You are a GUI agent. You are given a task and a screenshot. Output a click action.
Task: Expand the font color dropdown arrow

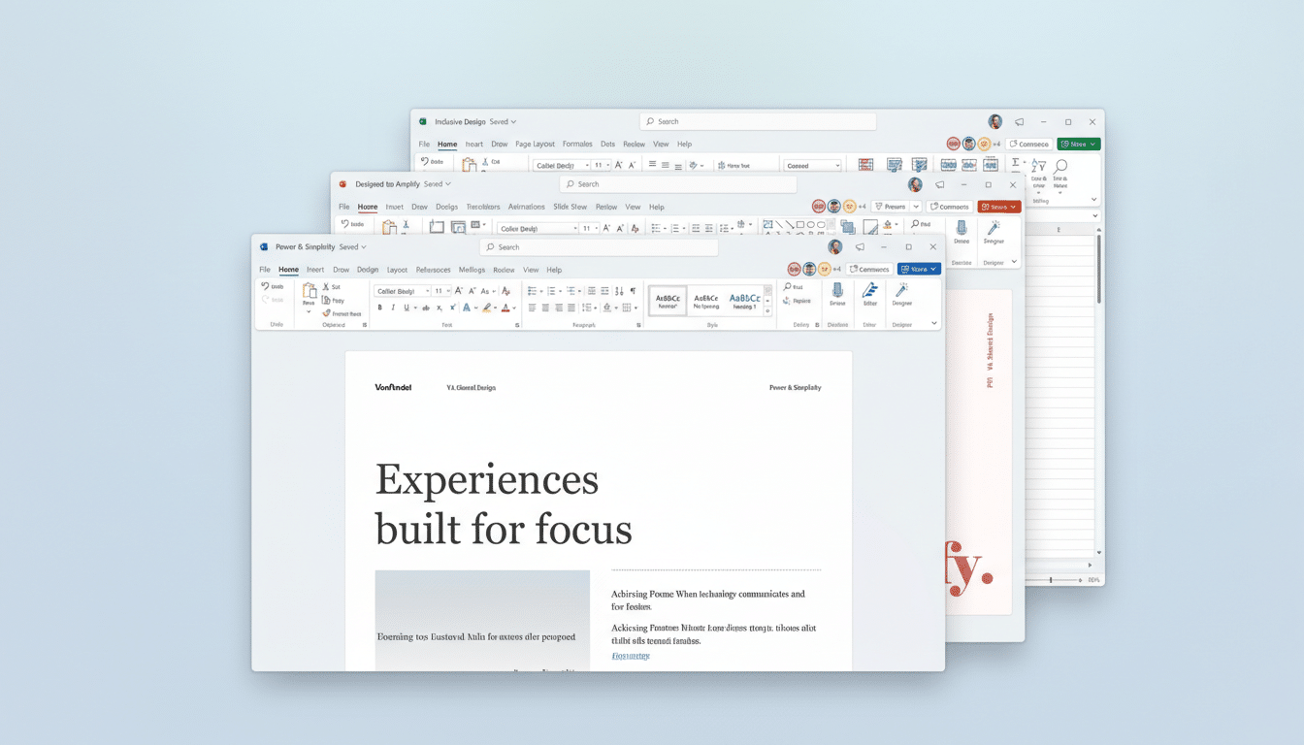pos(513,308)
